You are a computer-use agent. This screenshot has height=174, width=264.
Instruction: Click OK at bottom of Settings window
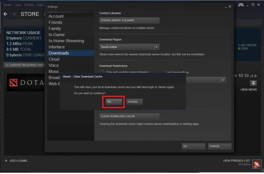(193, 147)
